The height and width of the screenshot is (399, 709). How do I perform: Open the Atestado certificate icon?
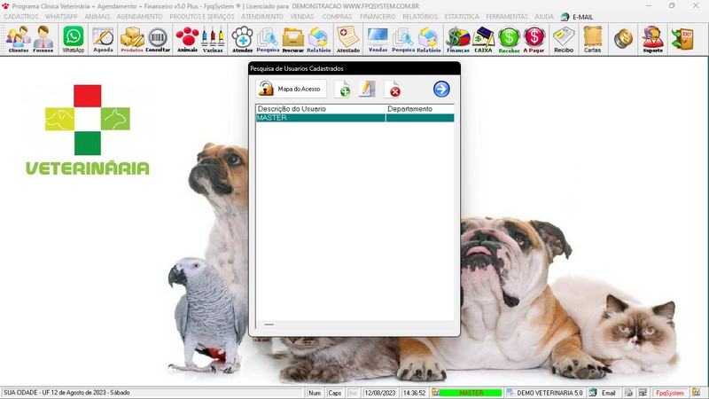click(348, 39)
